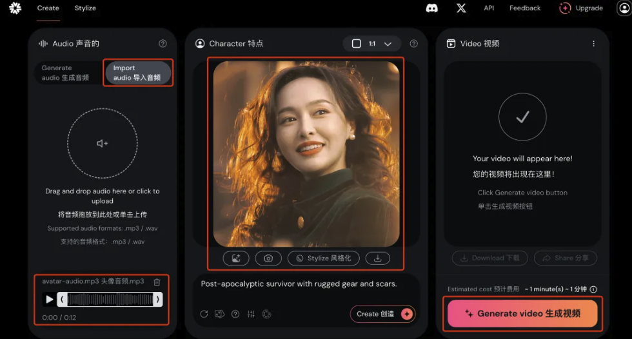Delete avatar-audio.mp3 with the trash icon
Screen dimensions: 632x339
157,282
